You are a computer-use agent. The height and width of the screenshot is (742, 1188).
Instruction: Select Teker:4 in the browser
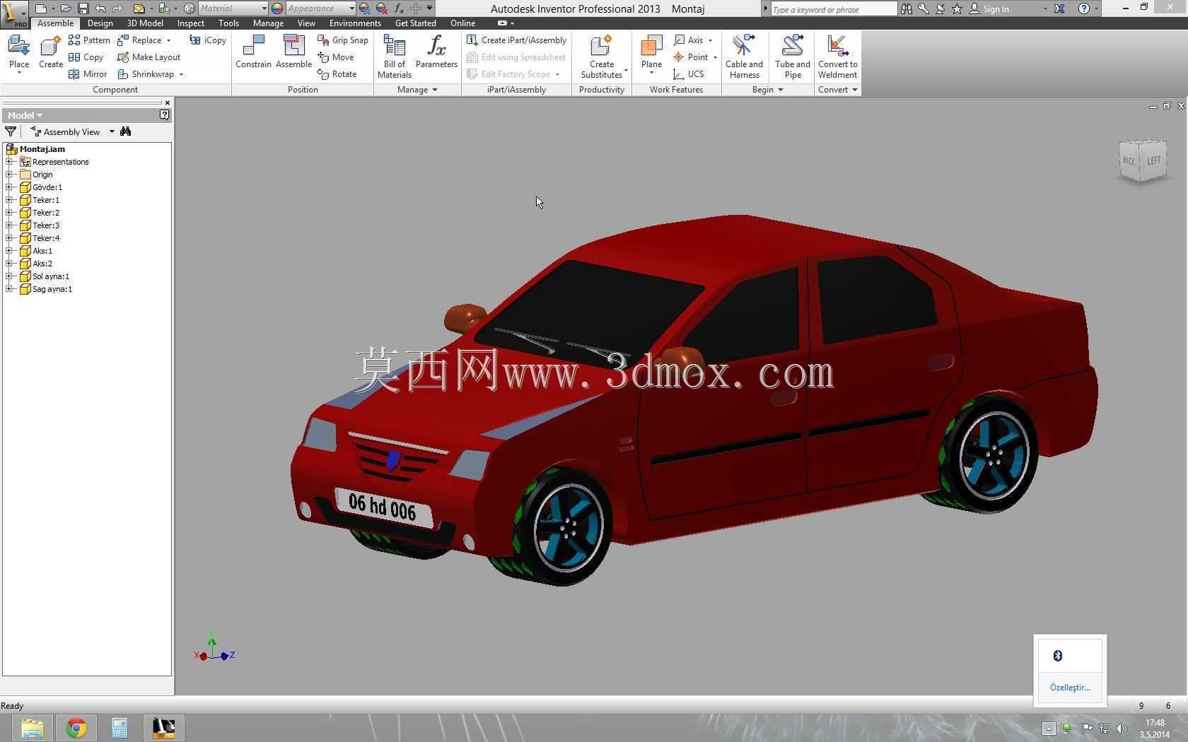[x=46, y=238]
